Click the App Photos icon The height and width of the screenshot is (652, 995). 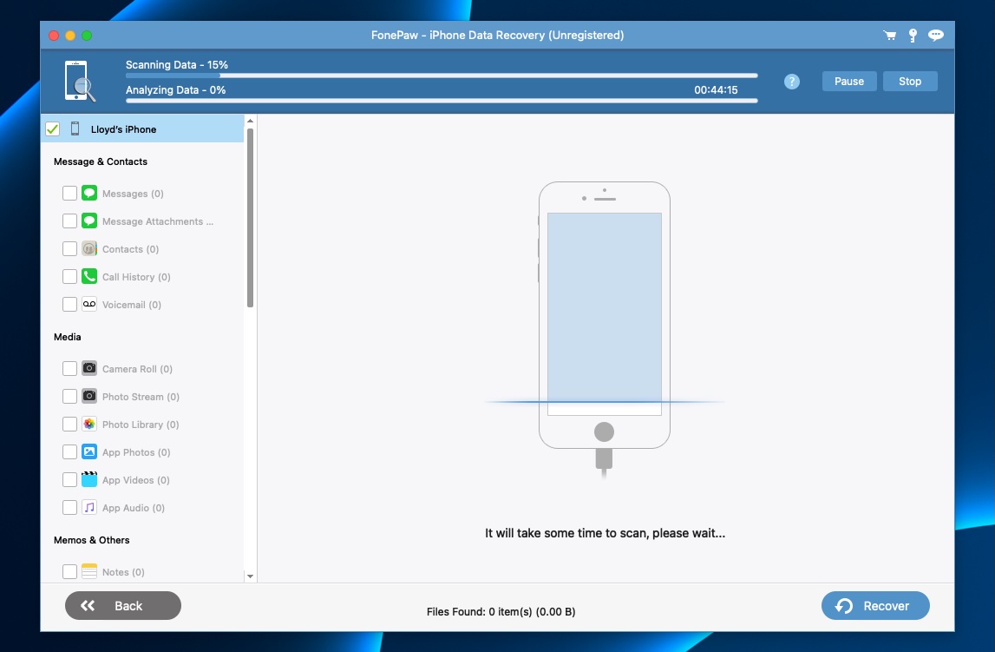(x=89, y=452)
